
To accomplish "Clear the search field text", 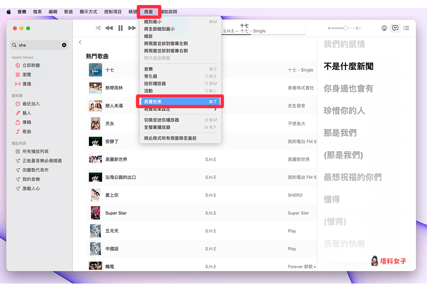I will [x=64, y=45].
